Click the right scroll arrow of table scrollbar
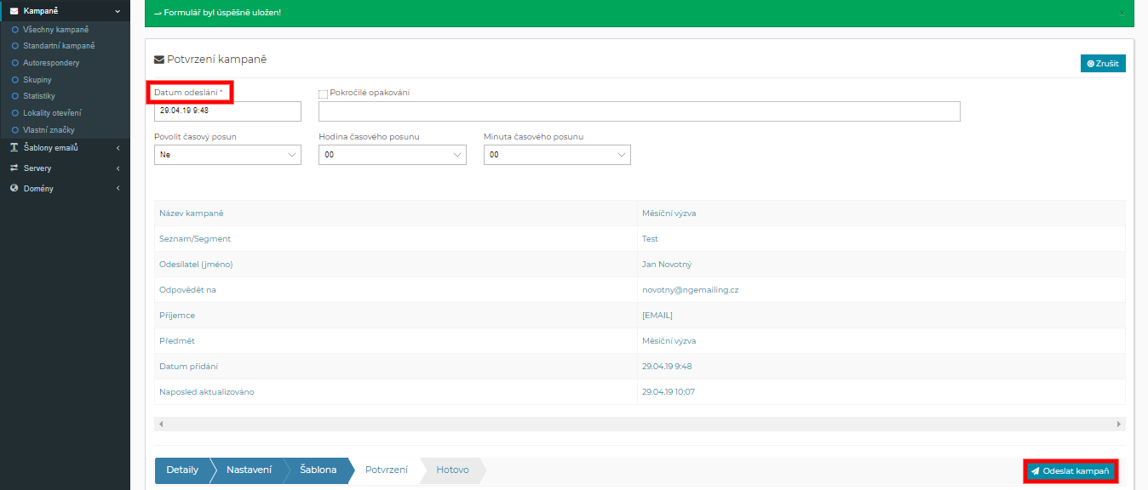This screenshot has height=490, width=1148. click(1119, 424)
